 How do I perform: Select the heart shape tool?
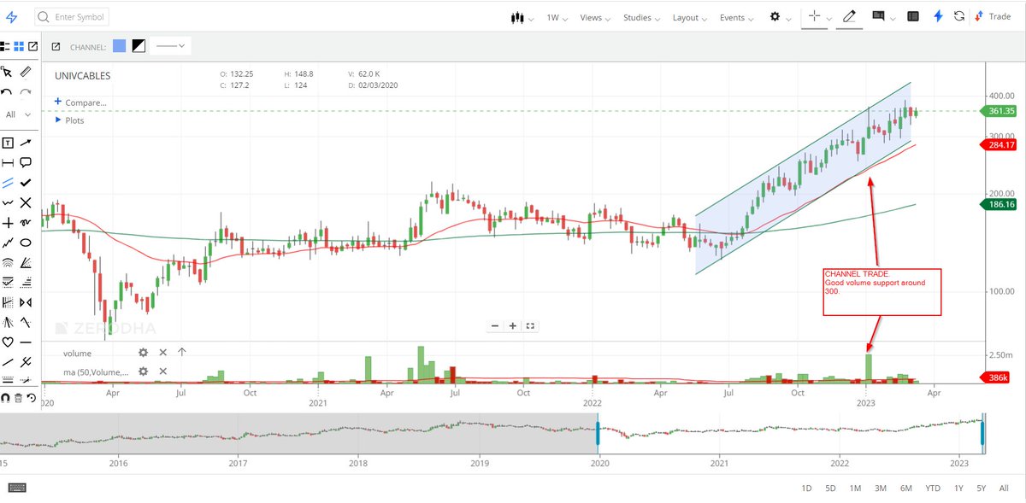[x=8, y=342]
